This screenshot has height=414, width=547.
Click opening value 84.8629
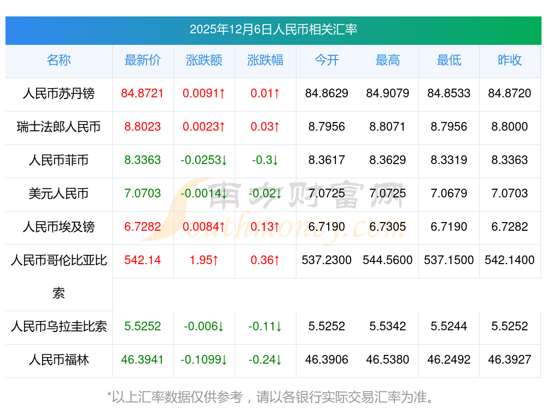[x=327, y=93]
